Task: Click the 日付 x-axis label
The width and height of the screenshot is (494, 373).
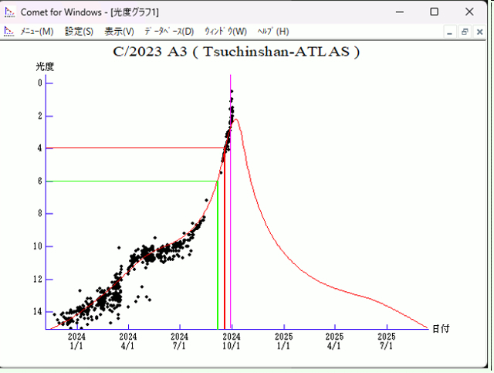Action: pyautogui.click(x=440, y=328)
